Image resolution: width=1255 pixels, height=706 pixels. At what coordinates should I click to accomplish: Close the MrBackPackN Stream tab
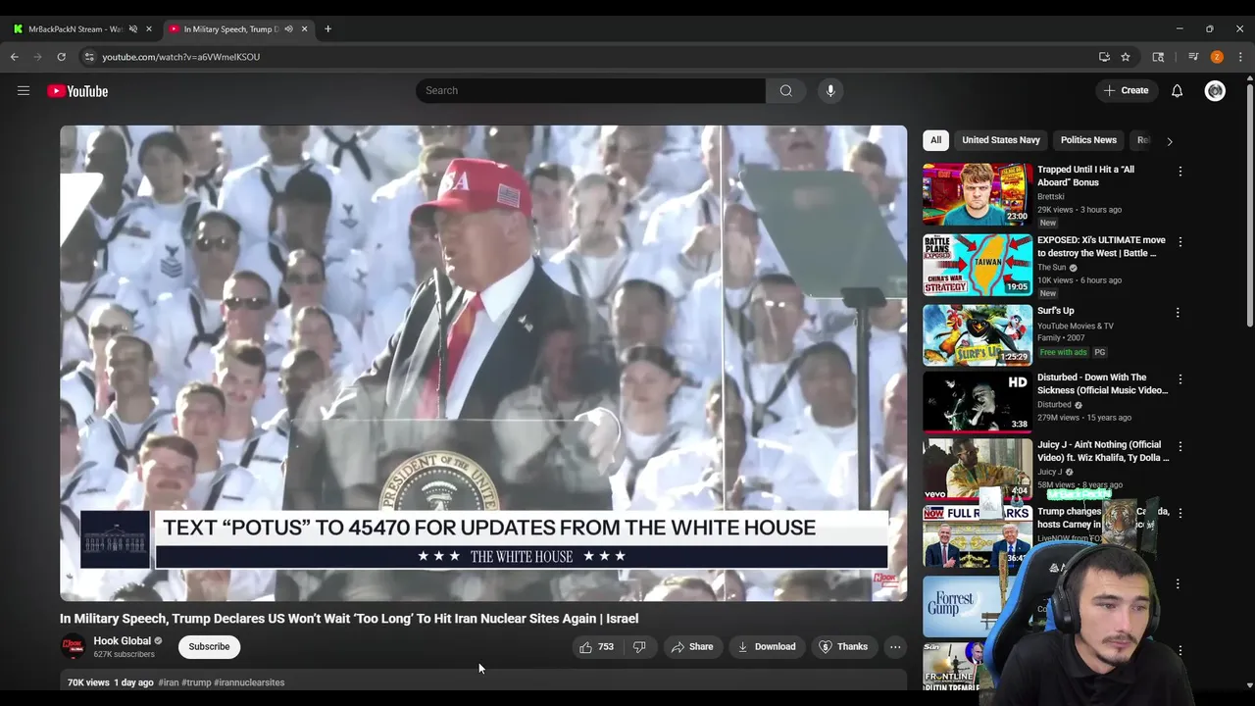149,28
